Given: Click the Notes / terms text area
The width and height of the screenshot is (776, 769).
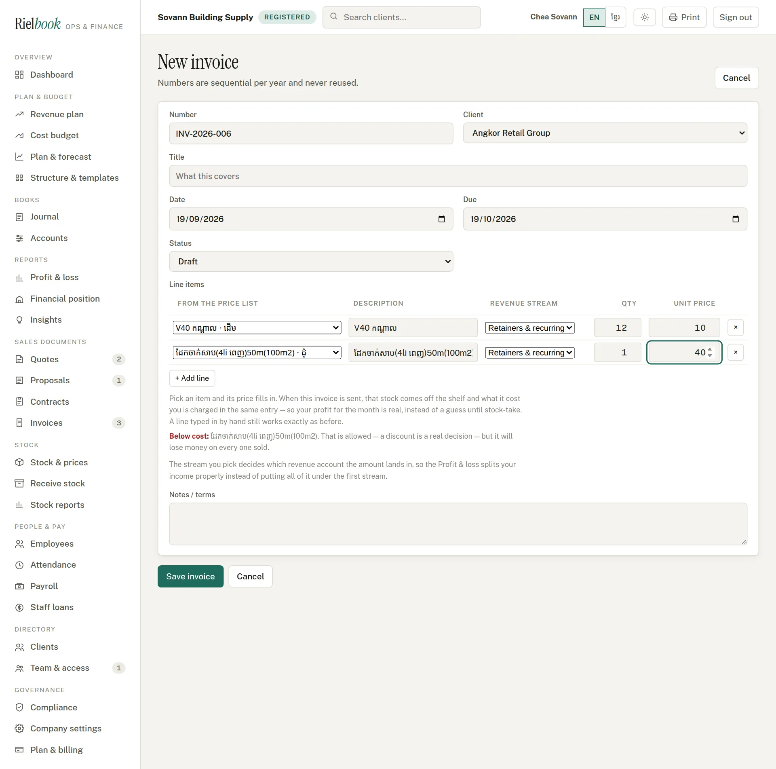Looking at the screenshot, I should pos(458,524).
